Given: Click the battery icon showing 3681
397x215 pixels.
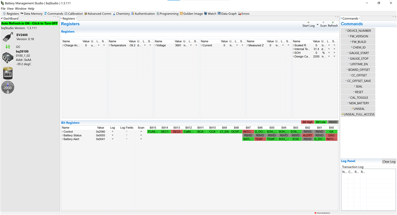Looking at the screenshot, I should click(8, 74).
